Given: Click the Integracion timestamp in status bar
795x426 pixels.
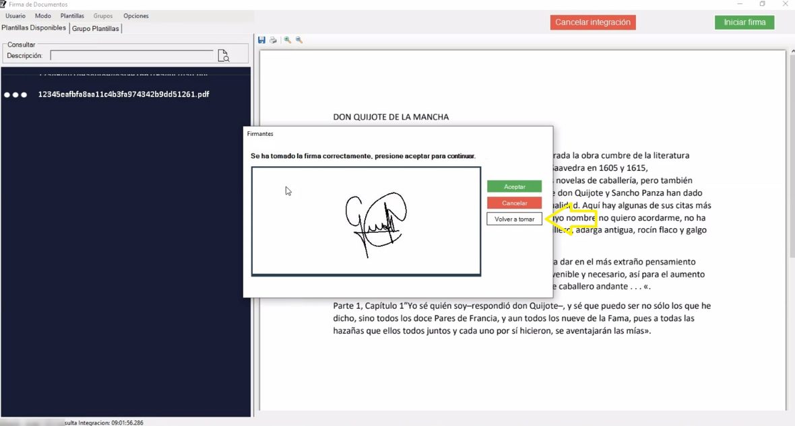Looking at the screenshot, I should point(104,423).
